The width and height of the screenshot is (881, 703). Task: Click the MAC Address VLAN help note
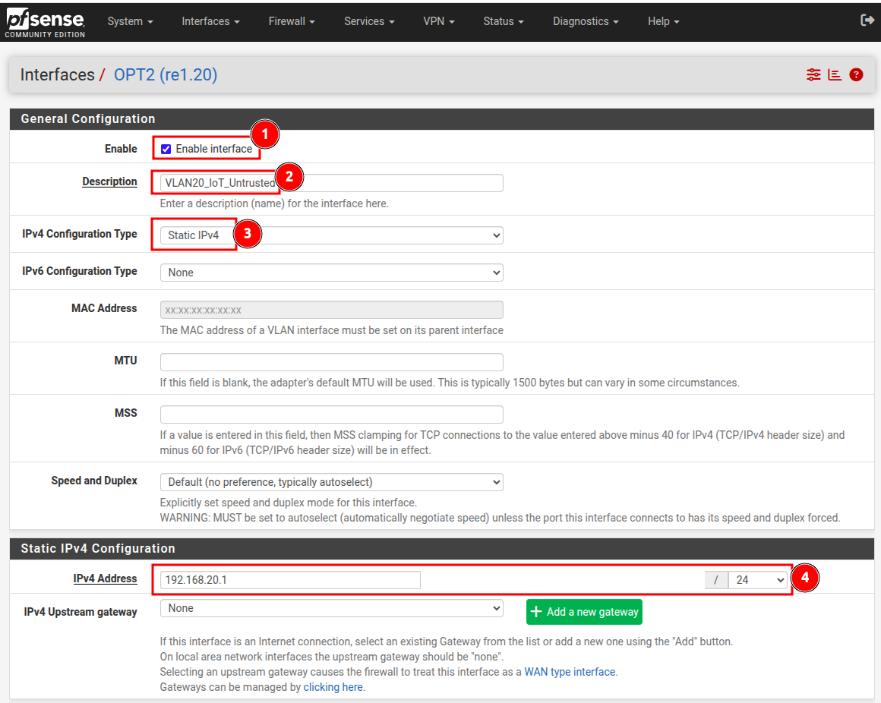(x=331, y=330)
